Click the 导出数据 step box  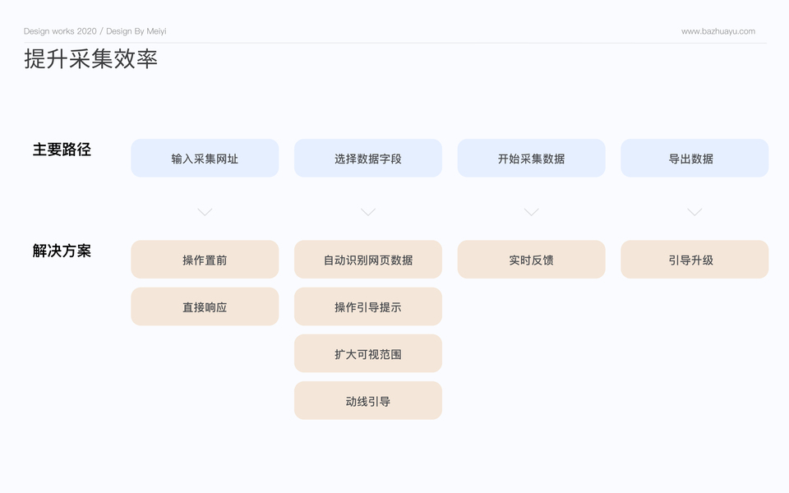[694, 158]
